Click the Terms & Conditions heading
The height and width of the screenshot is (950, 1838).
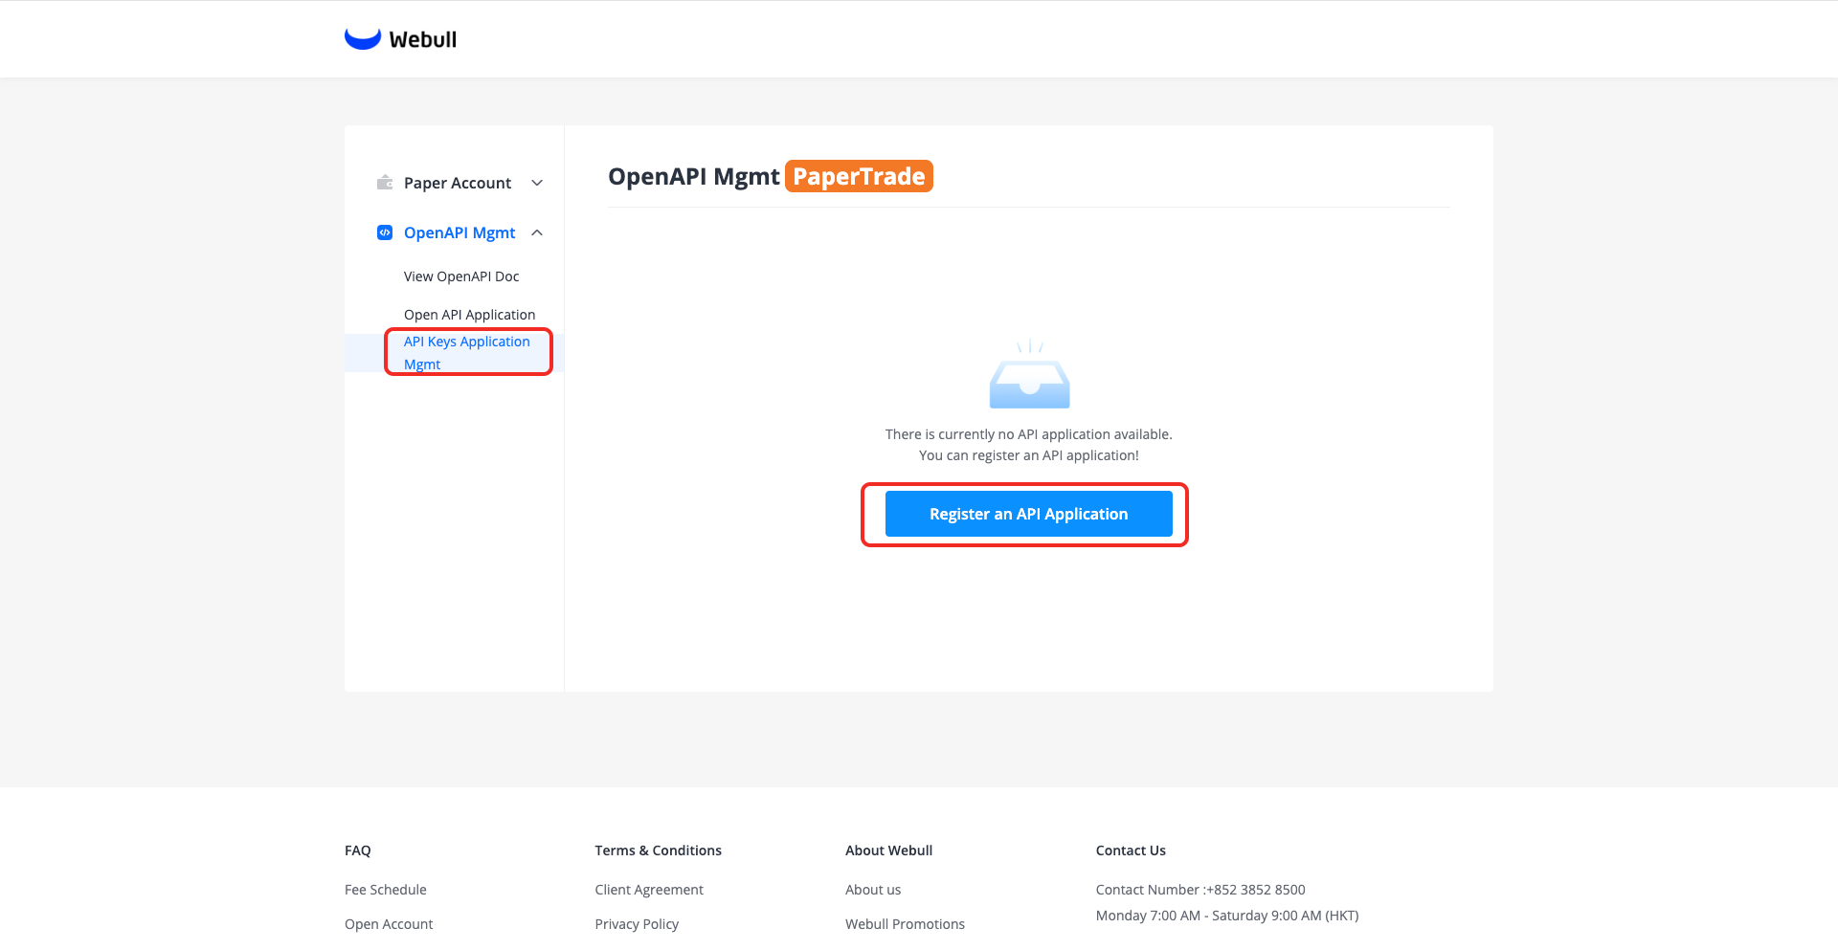pyautogui.click(x=659, y=851)
